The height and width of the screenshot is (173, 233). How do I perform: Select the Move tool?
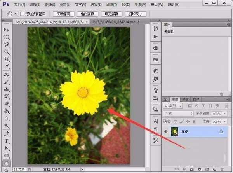pos(7,30)
